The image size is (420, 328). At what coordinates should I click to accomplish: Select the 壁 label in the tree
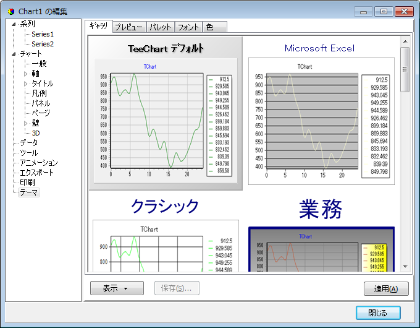(35, 123)
